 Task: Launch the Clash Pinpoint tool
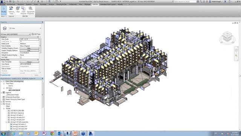23,10
